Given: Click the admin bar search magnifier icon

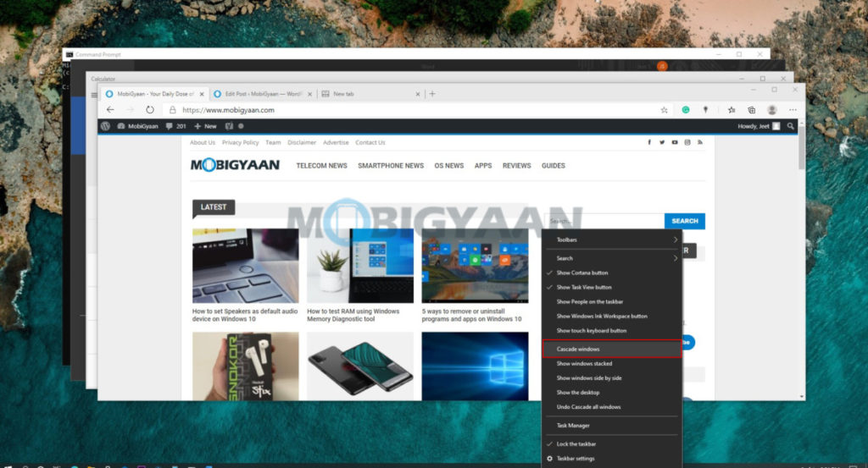Looking at the screenshot, I should click(791, 126).
